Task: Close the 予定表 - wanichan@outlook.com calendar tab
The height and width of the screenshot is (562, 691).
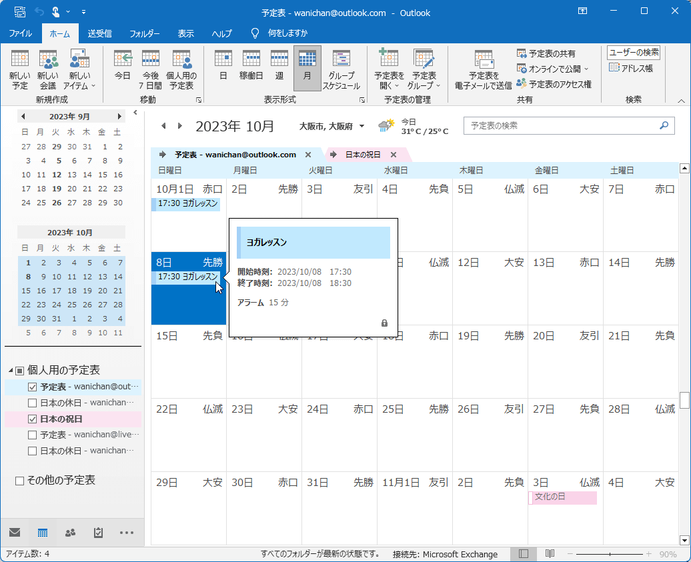Action: (308, 155)
